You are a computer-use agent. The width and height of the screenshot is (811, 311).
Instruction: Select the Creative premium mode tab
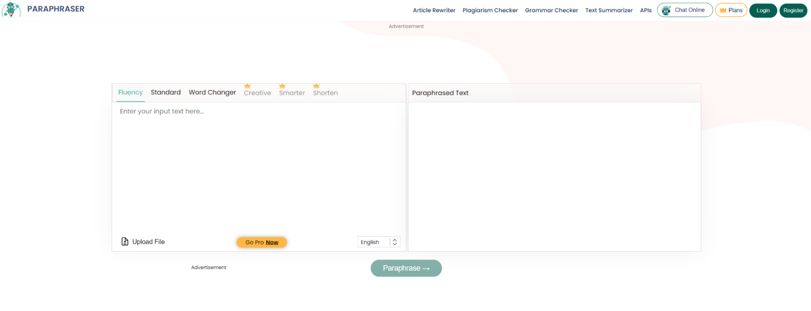[x=257, y=93]
